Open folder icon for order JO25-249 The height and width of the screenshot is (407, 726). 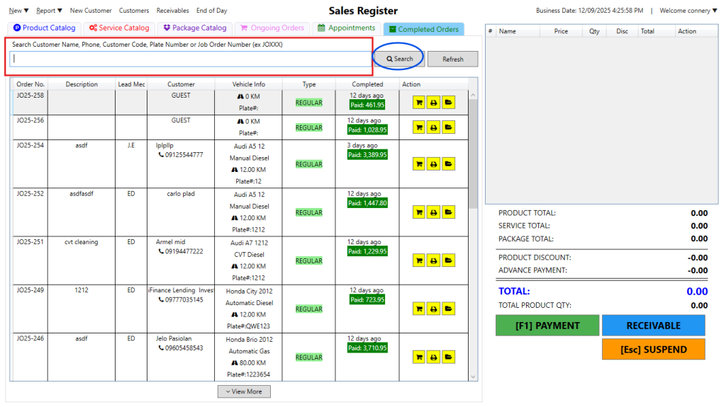(x=448, y=309)
